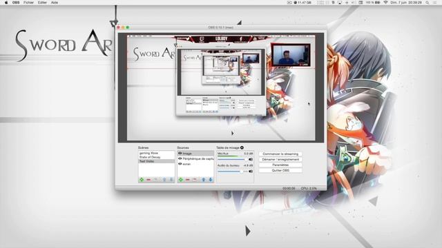Image resolution: width=442 pixels, height=248 pixels.
Task: Select the Test Vidéo scene
Action: (x=157, y=161)
